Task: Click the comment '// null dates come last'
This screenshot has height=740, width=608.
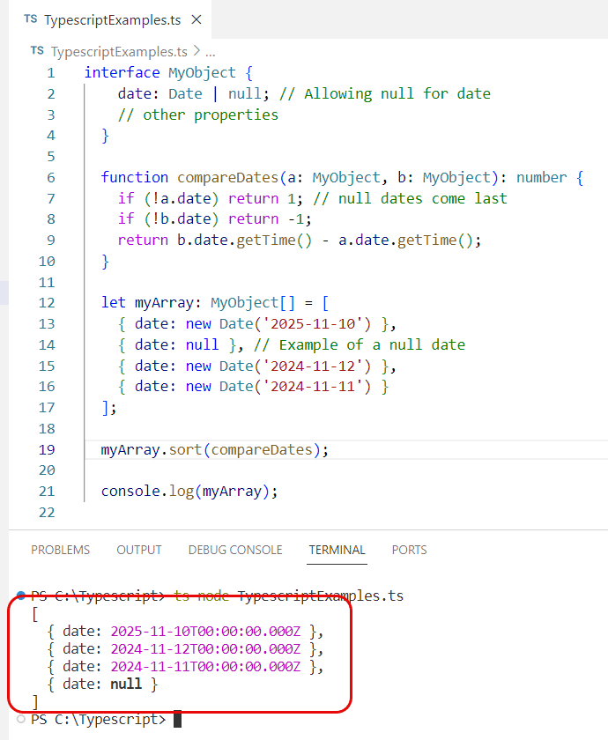Action: (411, 199)
